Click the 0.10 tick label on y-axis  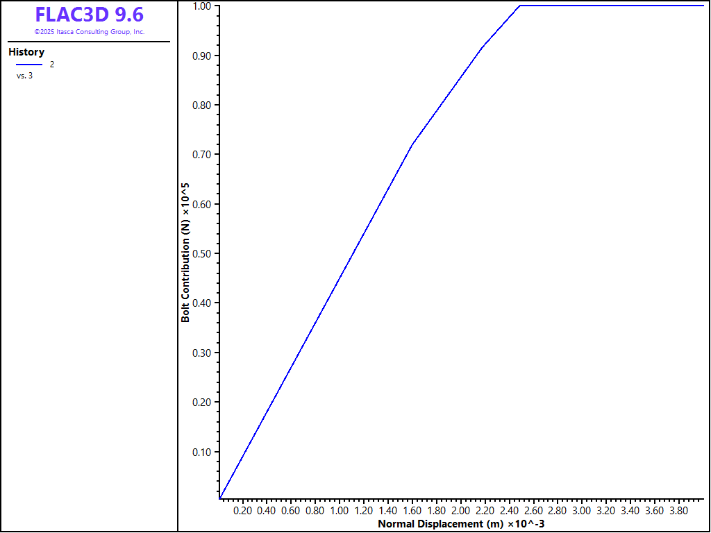pos(201,452)
